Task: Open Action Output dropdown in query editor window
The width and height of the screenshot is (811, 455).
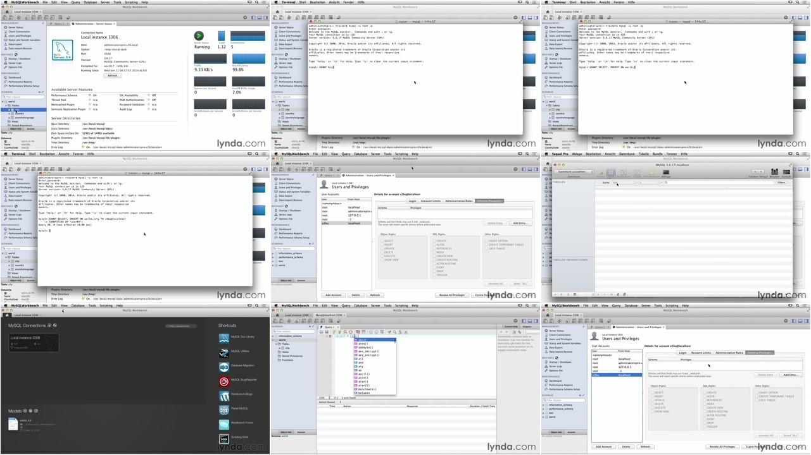Action: pyautogui.click(x=331, y=402)
